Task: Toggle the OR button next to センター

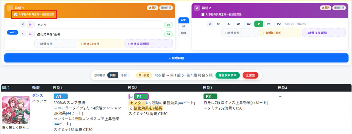Action: click(168, 25)
